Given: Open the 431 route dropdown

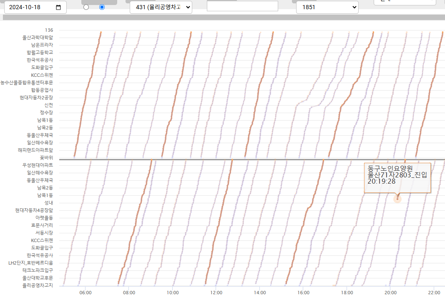Looking at the screenshot, I should 161,8.
